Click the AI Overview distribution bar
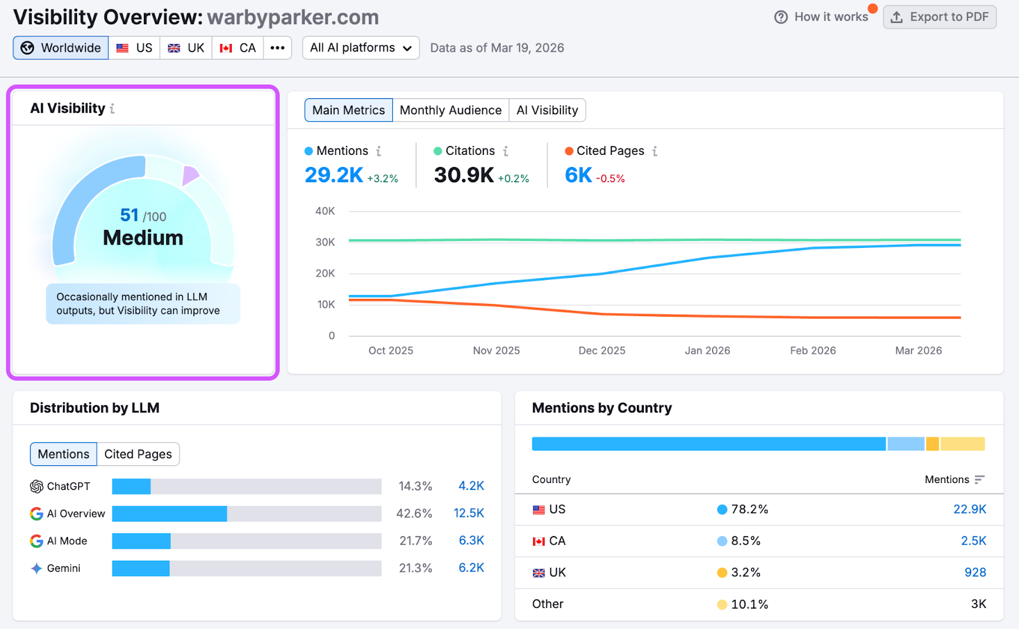Viewport: 1019px width, 629px height. pyautogui.click(x=246, y=514)
